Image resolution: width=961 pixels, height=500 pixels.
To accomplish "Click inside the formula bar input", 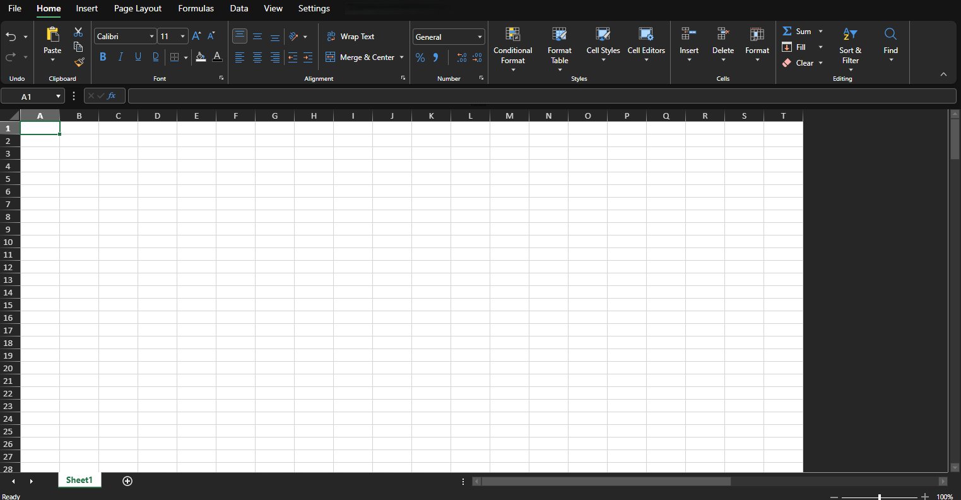I will [x=542, y=96].
